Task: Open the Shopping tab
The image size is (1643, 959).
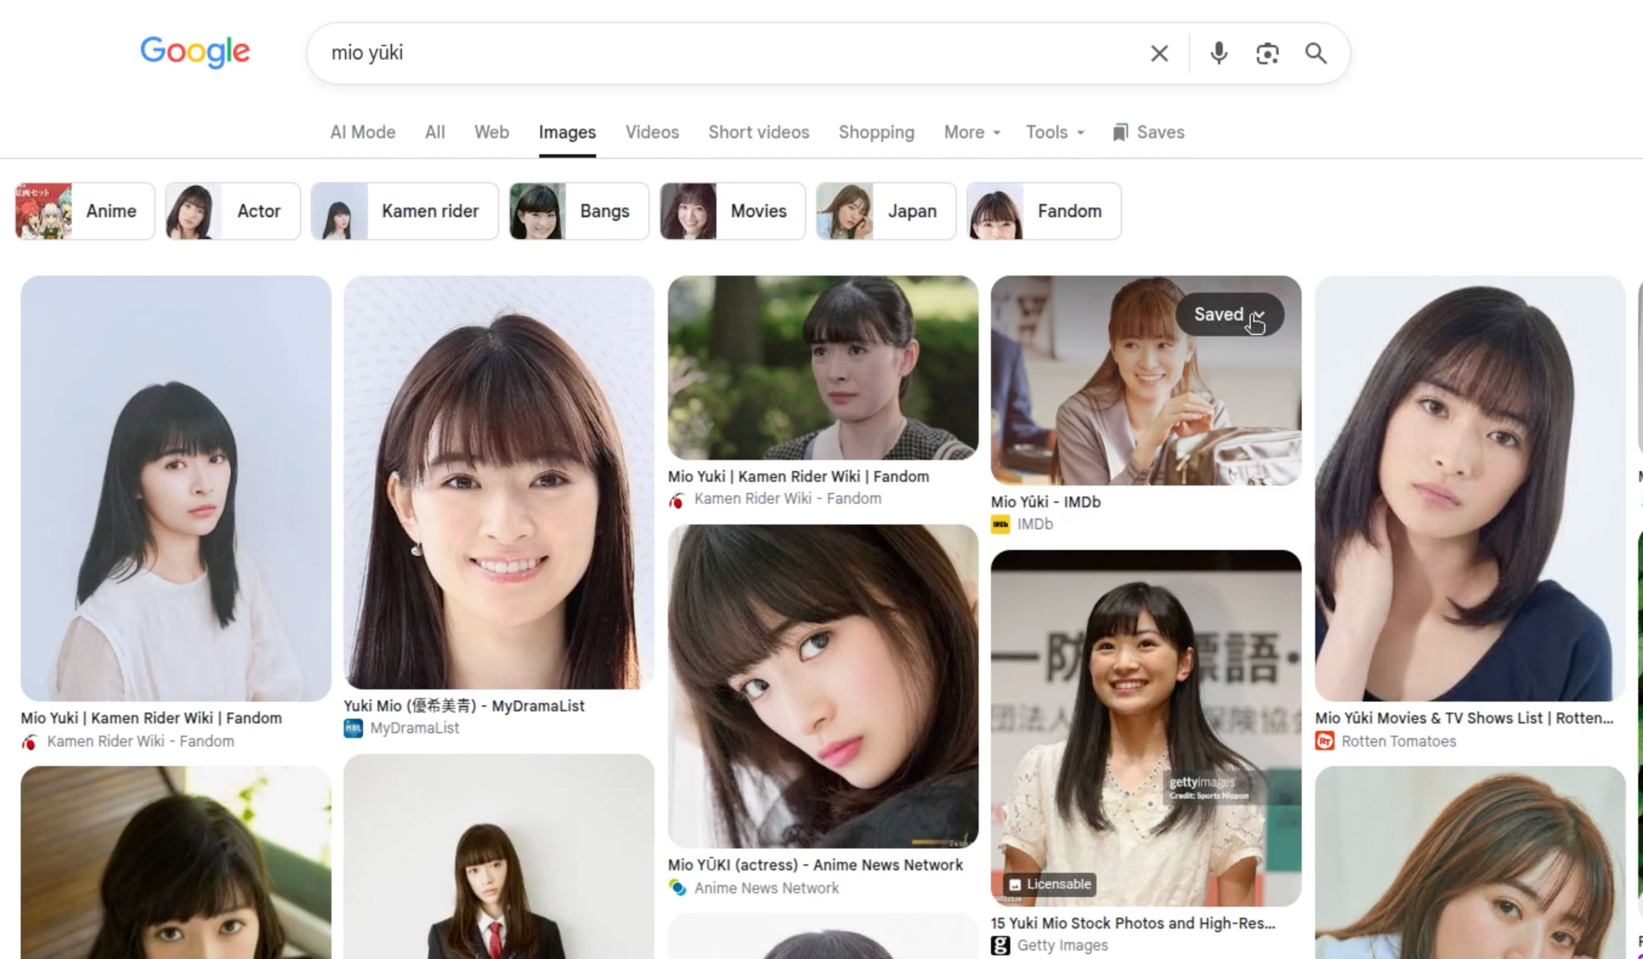Action: (876, 132)
